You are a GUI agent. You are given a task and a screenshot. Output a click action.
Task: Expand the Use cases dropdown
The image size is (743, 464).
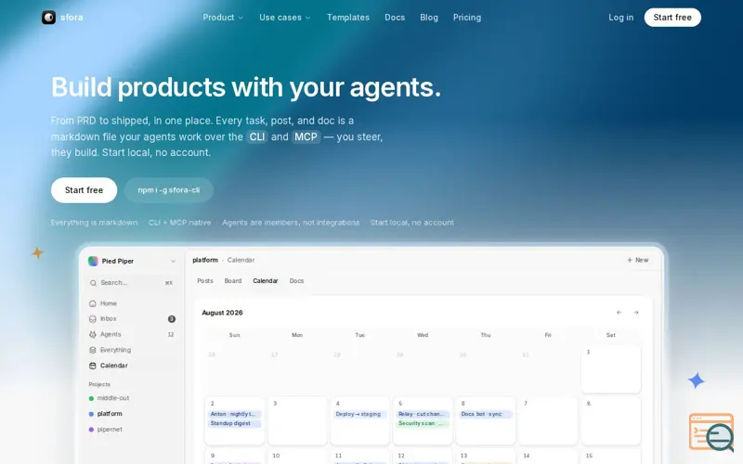(285, 18)
